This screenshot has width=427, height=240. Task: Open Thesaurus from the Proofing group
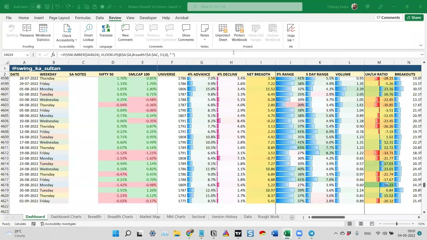tap(27, 32)
